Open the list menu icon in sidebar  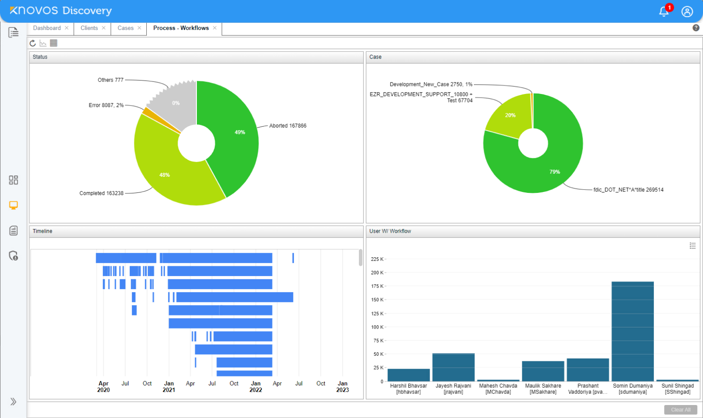[x=13, y=32]
